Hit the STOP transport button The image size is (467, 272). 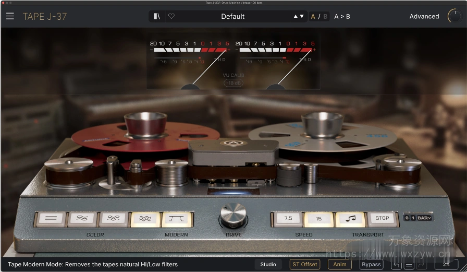coord(382,219)
